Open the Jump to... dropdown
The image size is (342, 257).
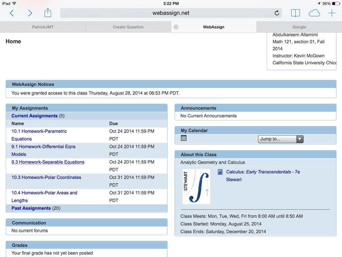(x=281, y=139)
